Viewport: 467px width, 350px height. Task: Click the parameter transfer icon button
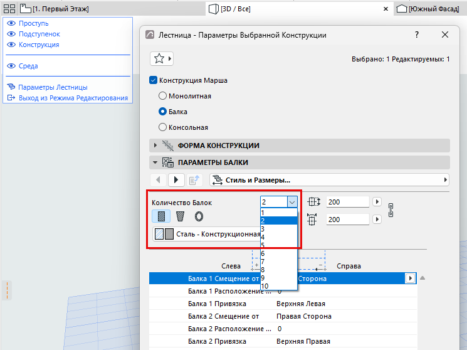[x=194, y=180]
